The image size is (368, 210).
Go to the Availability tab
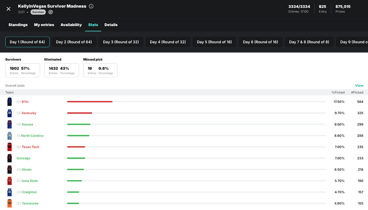[71, 25]
